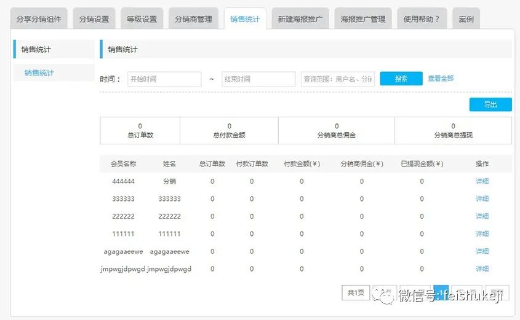This screenshot has width=520, height=320.
Task: Click the 会员名称 column header
Action: tap(123, 163)
